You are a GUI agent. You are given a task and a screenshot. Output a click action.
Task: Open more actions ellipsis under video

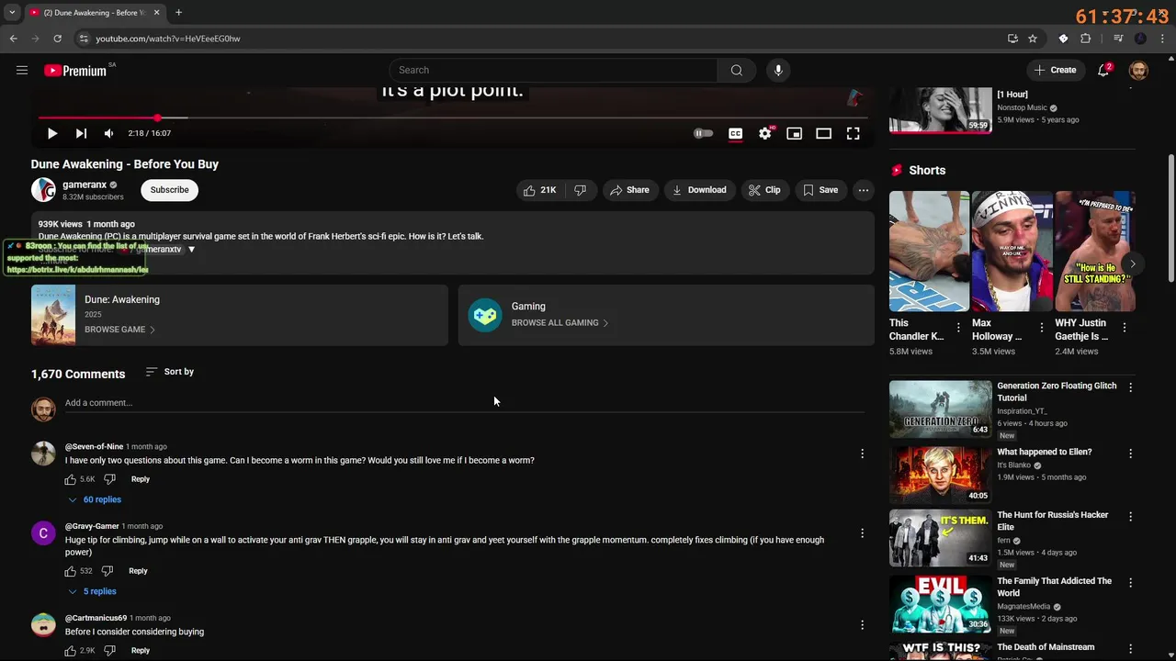863,190
